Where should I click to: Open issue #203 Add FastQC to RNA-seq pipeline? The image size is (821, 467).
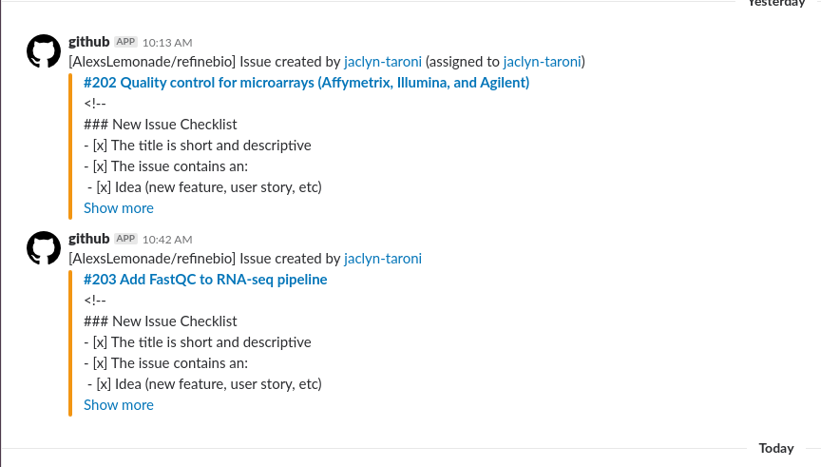[205, 280]
